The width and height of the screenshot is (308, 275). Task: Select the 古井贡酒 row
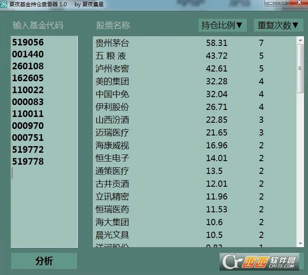click(194, 184)
